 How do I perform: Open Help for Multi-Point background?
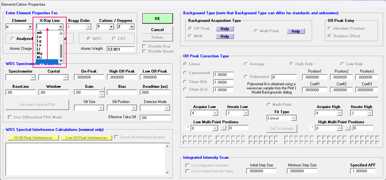tap(295, 31)
